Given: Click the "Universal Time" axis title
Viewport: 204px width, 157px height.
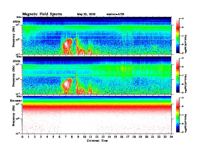Looking at the screenshot, I should [97, 141].
